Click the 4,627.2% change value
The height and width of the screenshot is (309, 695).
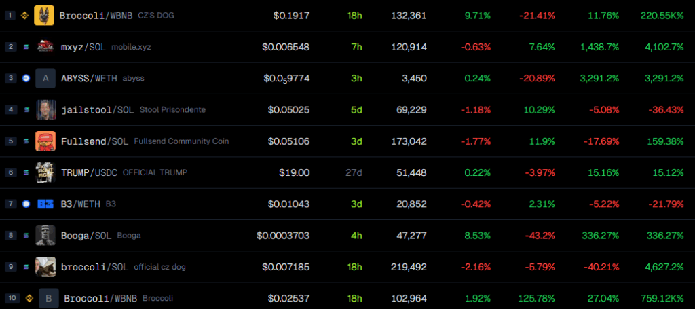(x=665, y=268)
